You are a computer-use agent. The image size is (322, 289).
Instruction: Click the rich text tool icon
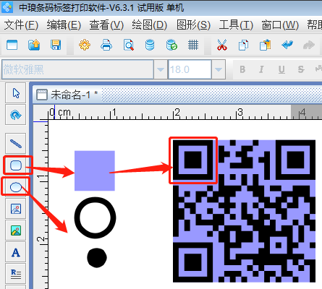pos(16,274)
